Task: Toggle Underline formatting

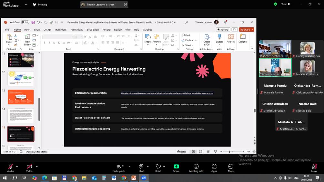Action: pyautogui.click(x=54, y=43)
